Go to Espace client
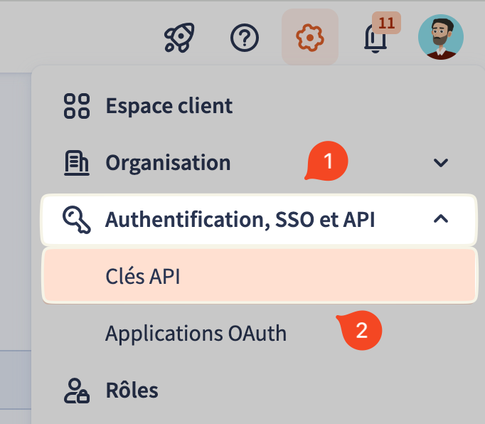Image resolution: width=485 pixels, height=424 pixels. [x=169, y=106]
